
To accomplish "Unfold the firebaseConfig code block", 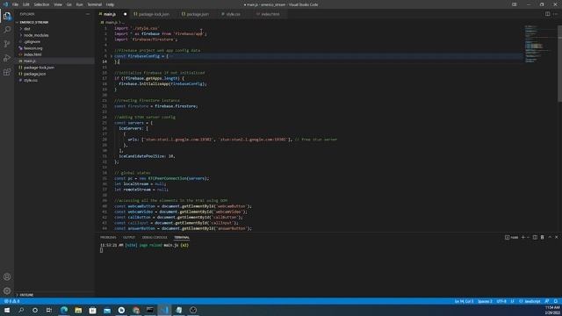I will [x=112, y=56].
